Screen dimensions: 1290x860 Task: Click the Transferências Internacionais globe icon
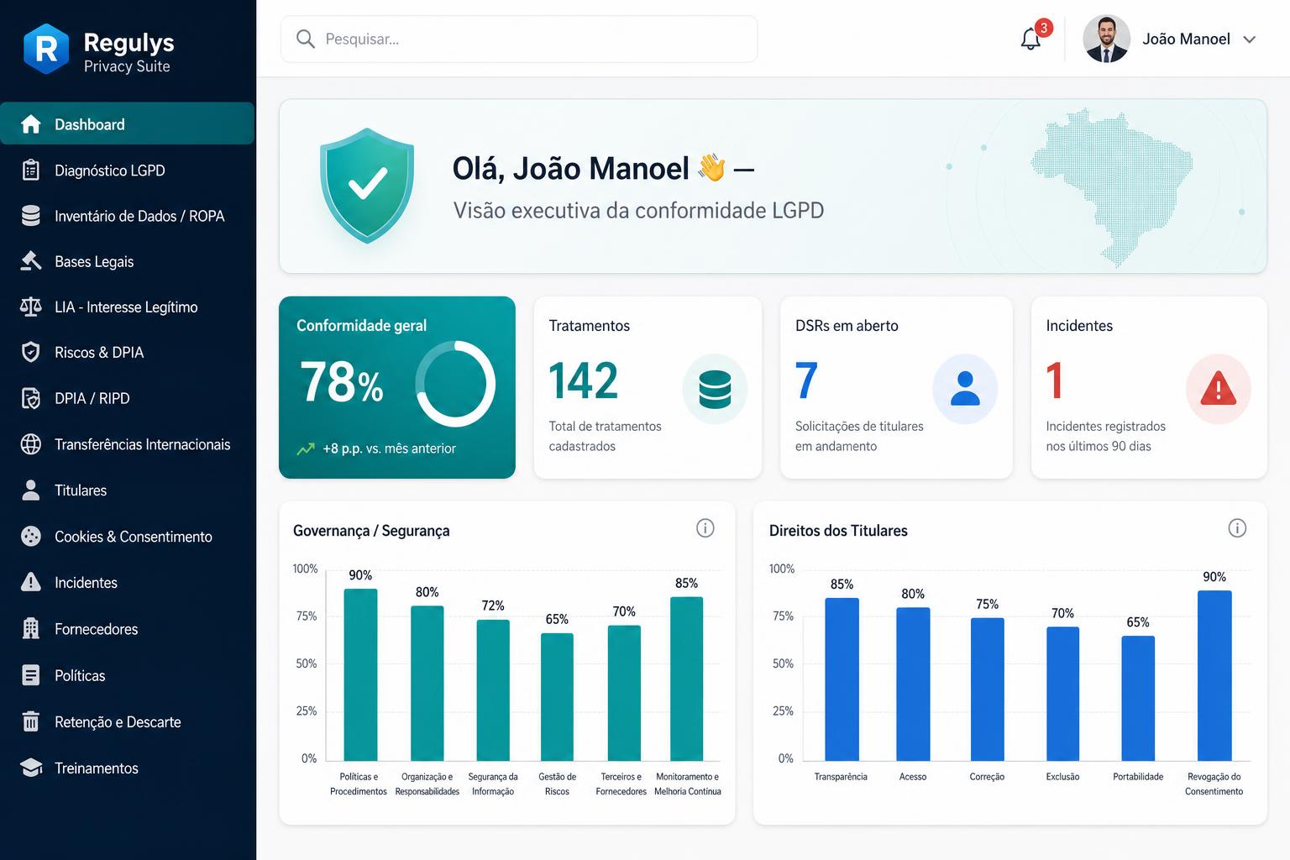click(31, 444)
